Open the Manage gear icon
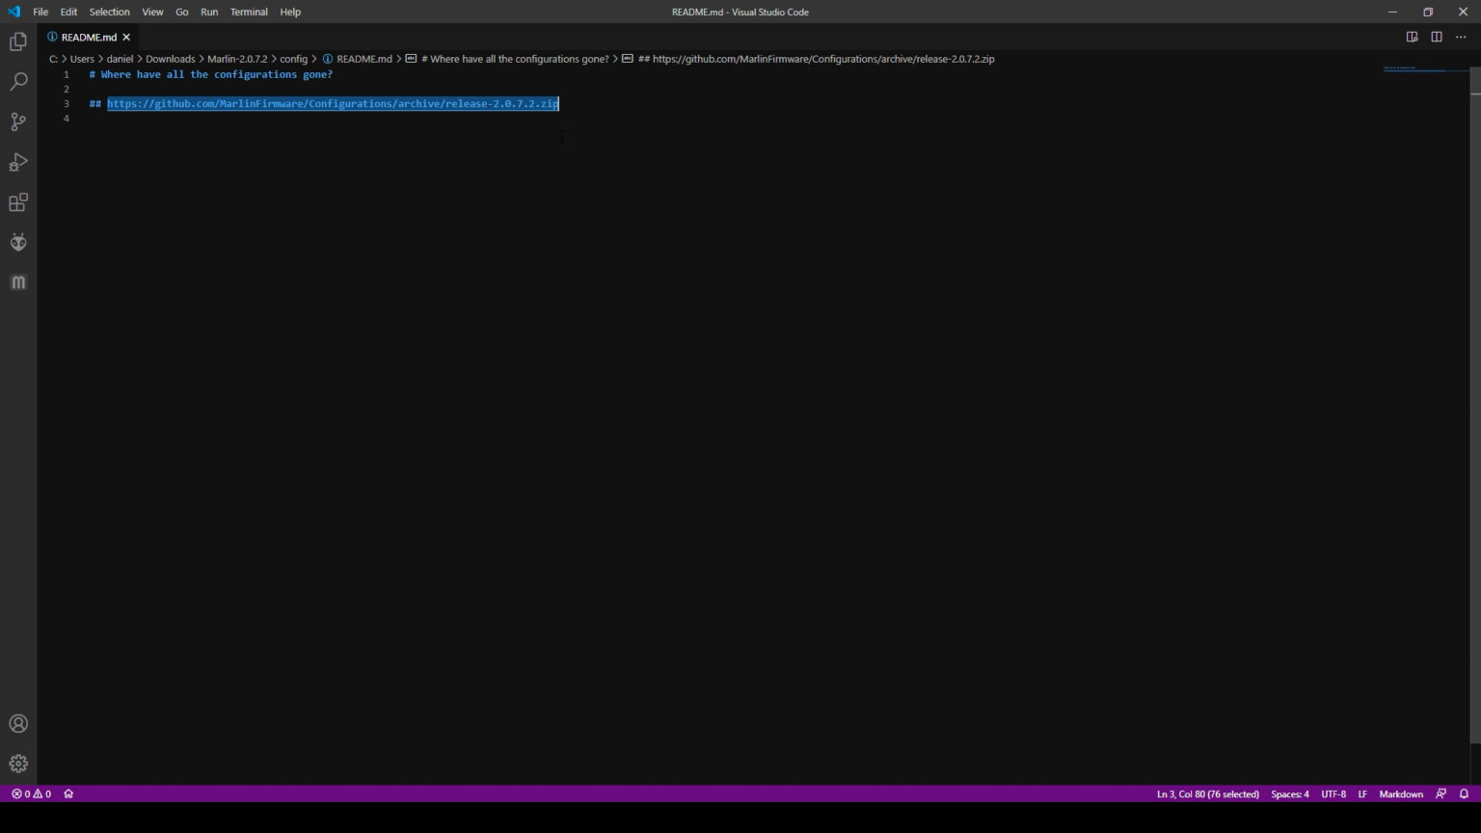The image size is (1481, 833). coord(18,764)
